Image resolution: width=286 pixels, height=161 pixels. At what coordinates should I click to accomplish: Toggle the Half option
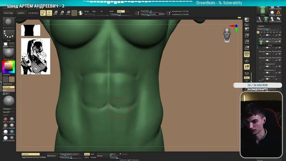(x=93, y=154)
